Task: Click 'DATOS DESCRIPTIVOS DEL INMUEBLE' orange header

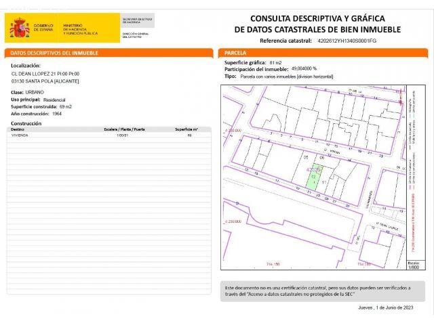Action: 108,53
